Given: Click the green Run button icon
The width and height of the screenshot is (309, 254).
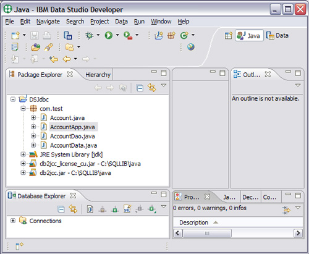Looking at the screenshot, I should pyautogui.click(x=109, y=35).
